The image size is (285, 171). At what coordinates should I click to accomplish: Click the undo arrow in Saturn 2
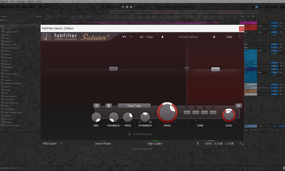[124, 37]
